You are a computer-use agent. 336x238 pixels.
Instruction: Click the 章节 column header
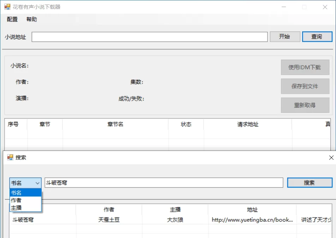[x=45, y=124]
